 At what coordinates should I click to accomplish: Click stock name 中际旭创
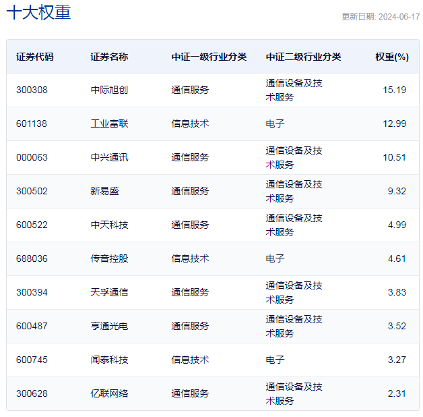point(109,90)
